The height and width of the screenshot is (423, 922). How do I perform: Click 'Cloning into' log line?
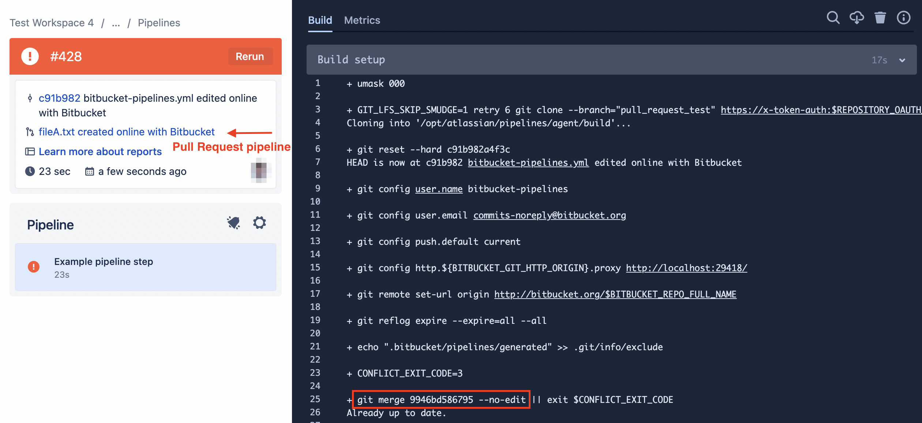tap(489, 123)
